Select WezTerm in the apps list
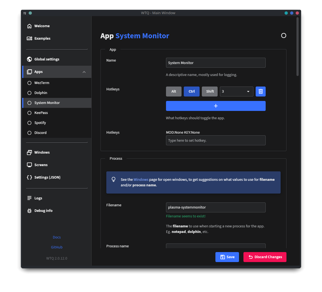The image size is (322, 292). [57, 83]
